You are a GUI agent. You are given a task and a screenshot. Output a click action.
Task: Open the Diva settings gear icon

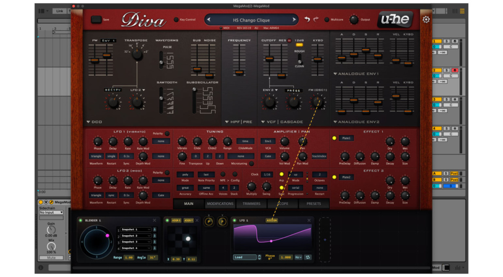426,20
